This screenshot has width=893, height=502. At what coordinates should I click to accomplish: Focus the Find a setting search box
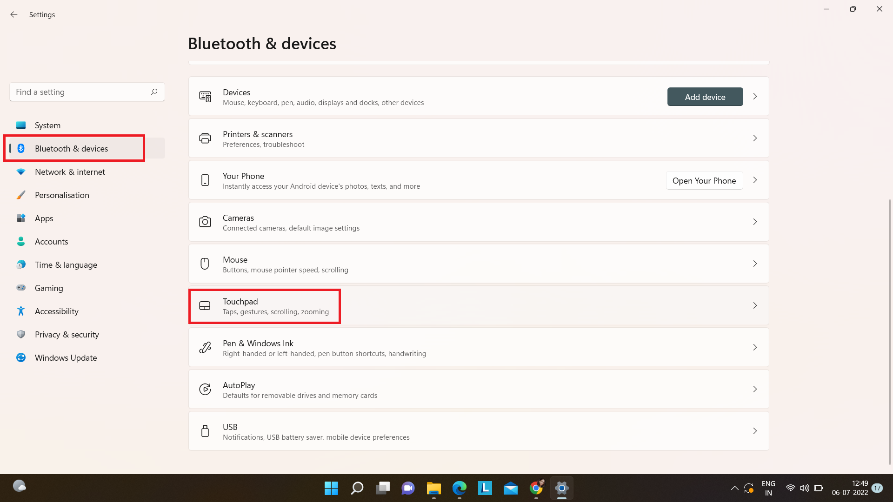click(x=79, y=92)
